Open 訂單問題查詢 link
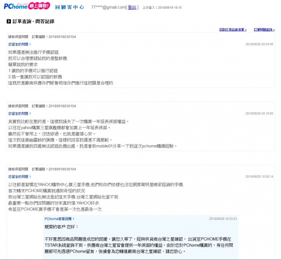This screenshot has width=281, height=260. pos(264,30)
